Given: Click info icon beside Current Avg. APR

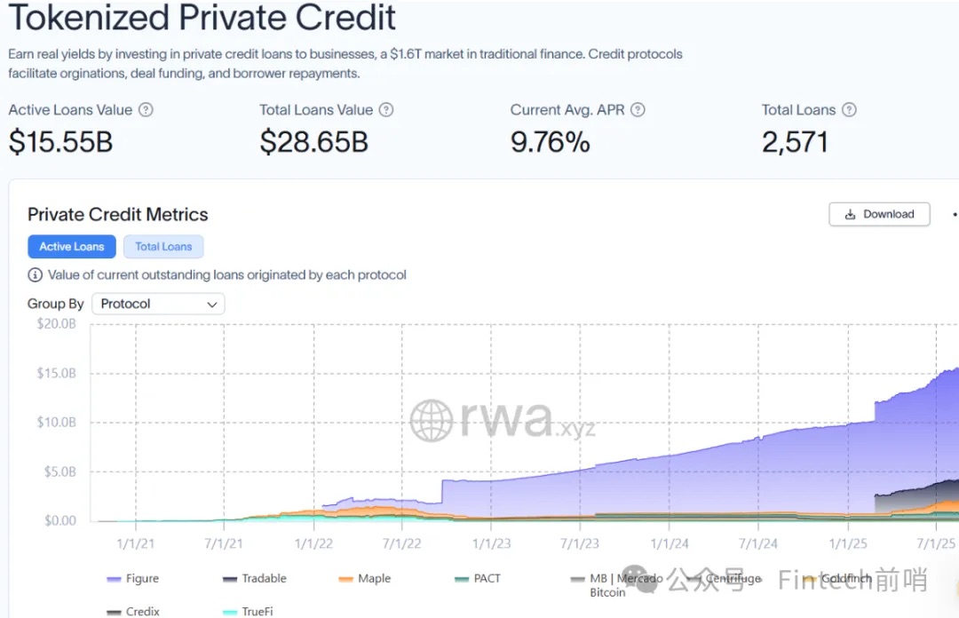Looking at the screenshot, I should [x=638, y=110].
